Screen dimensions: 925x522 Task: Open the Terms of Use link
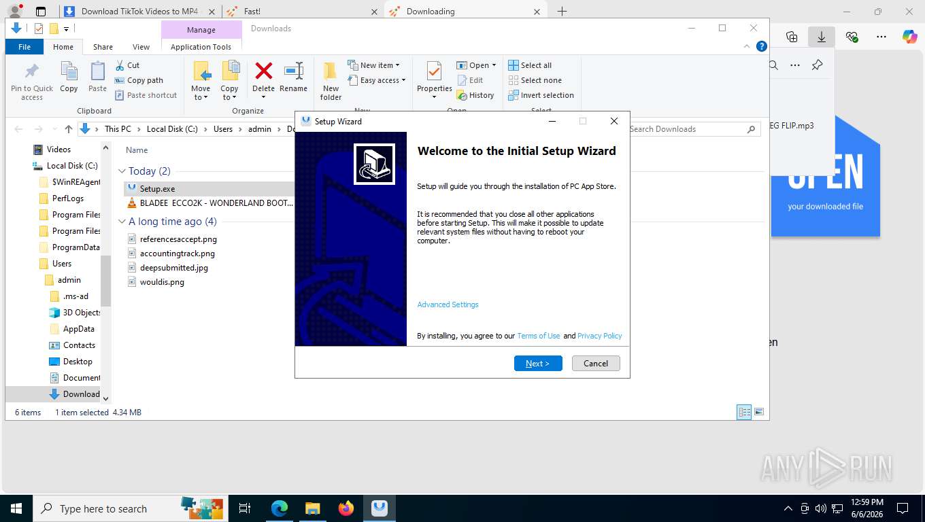539,336
